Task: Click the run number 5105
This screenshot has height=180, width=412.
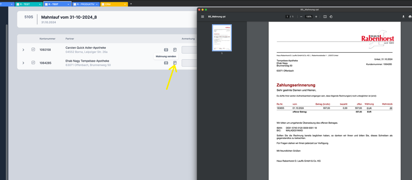Action: click(x=29, y=17)
